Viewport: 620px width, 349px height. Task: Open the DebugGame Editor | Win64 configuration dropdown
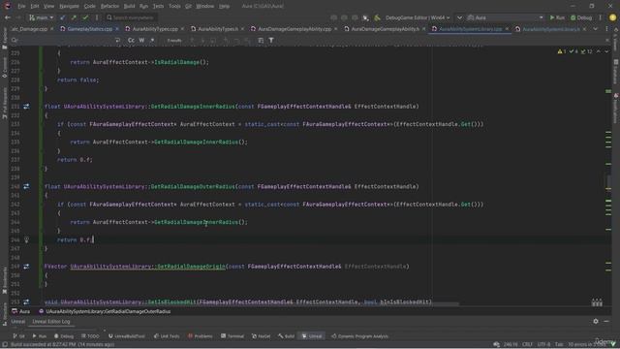tap(418, 17)
